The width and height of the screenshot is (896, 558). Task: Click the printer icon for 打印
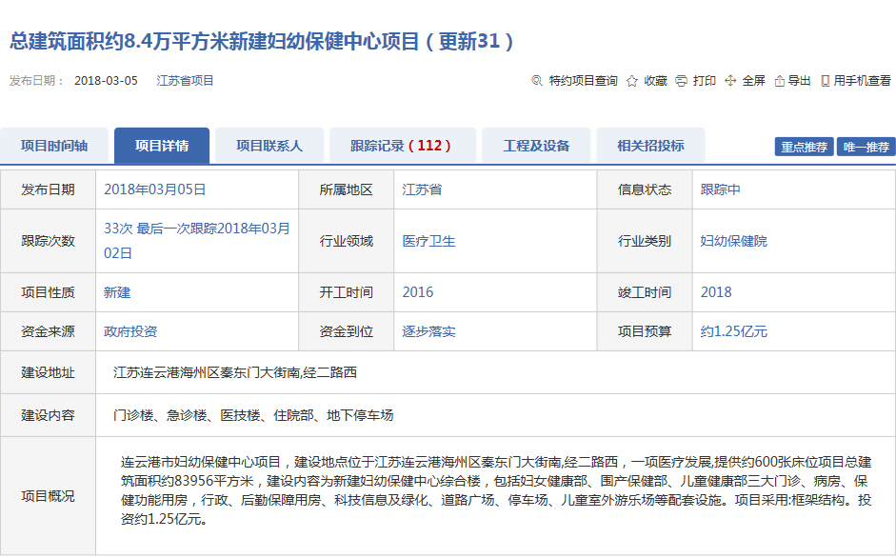[681, 81]
